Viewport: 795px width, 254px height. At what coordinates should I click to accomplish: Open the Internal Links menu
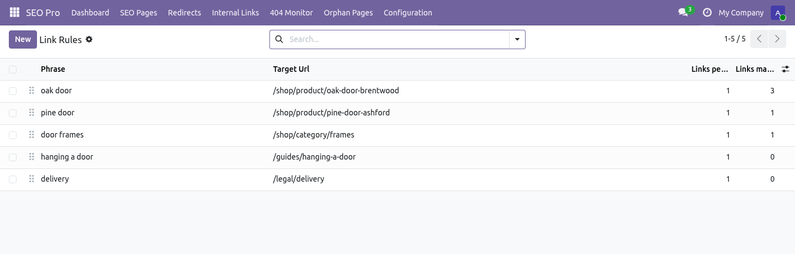(235, 12)
